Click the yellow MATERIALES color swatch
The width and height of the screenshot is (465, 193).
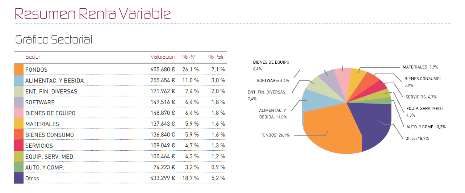tap(19, 124)
